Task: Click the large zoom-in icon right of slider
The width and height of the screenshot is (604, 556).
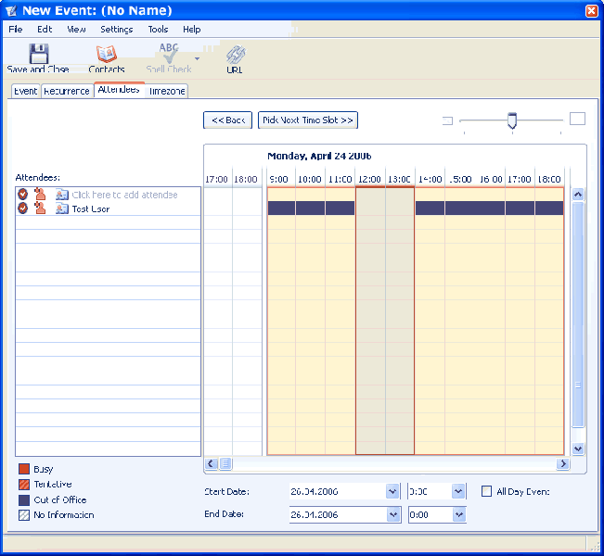Action: click(x=577, y=119)
